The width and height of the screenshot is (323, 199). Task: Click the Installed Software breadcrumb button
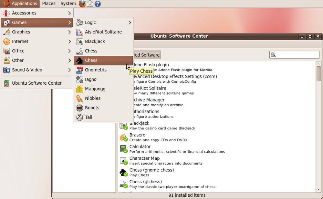point(147,55)
